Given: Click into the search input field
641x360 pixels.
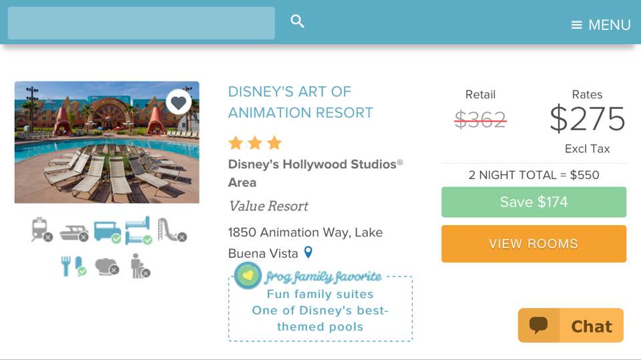Looking at the screenshot, I should click(141, 23).
